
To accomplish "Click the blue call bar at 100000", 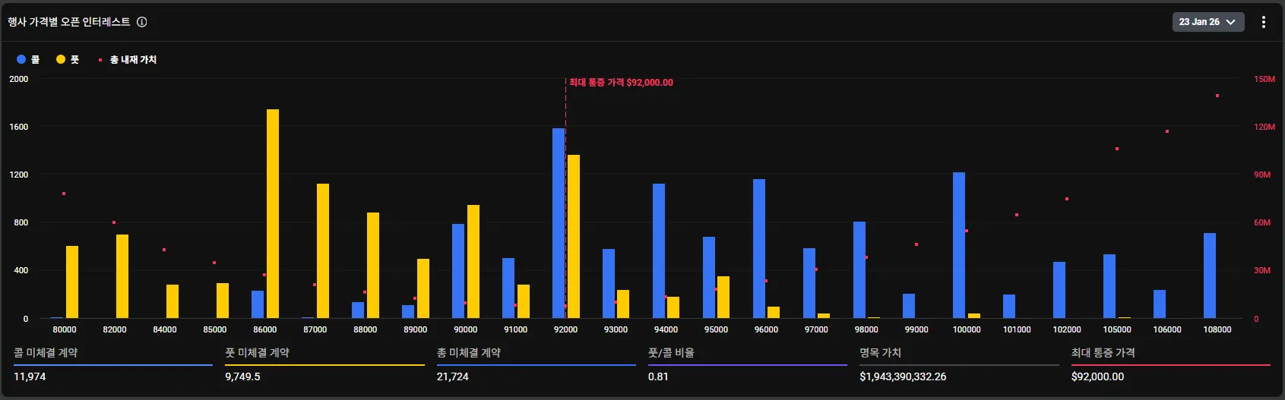I will click(959, 244).
